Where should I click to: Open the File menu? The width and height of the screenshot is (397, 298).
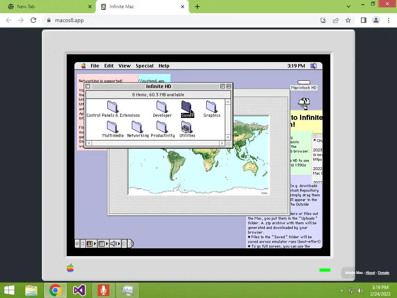95,66
